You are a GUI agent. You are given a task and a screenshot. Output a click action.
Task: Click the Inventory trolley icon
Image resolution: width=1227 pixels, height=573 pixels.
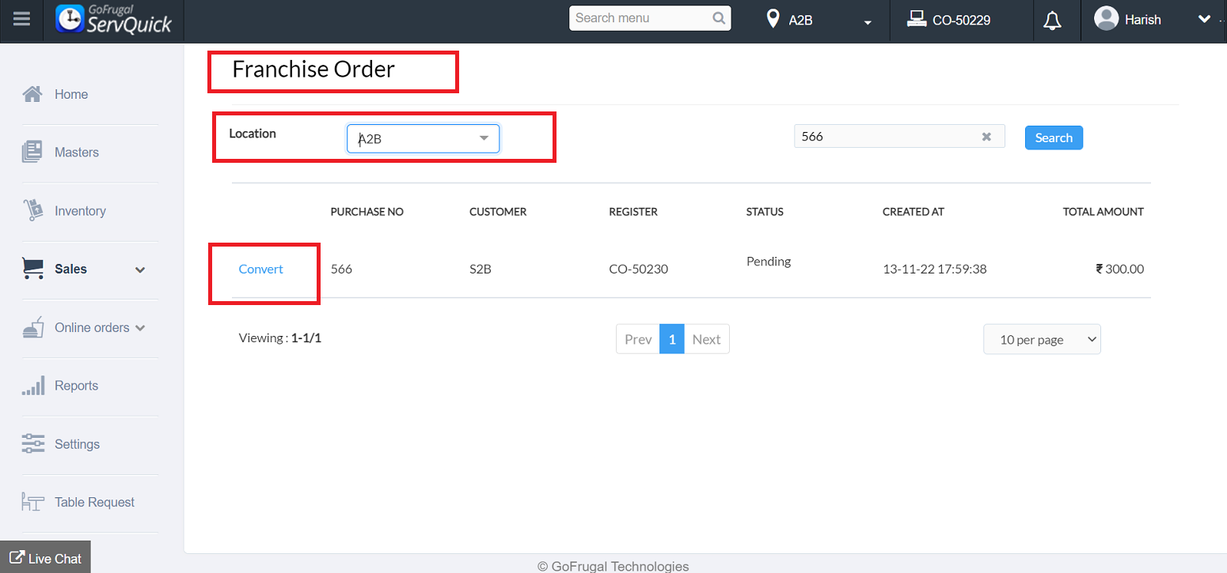click(x=32, y=210)
